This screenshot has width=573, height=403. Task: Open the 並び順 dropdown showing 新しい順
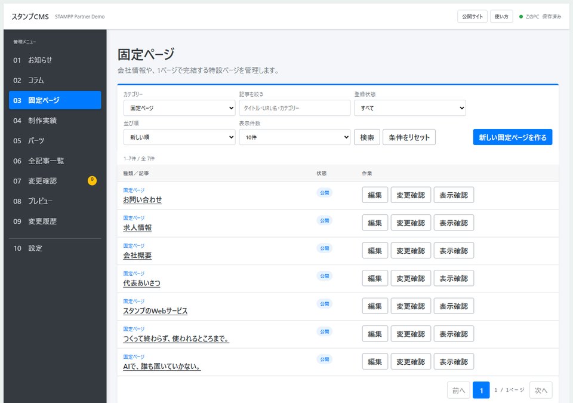click(180, 137)
